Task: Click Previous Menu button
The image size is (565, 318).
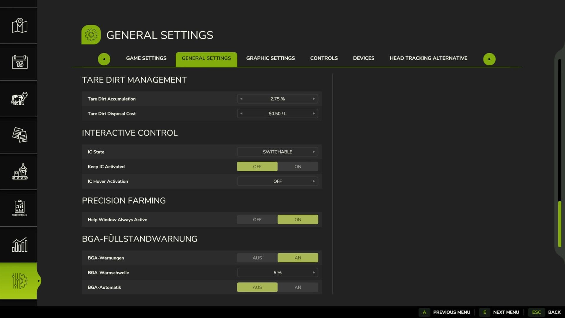Action: click(445, 312)
